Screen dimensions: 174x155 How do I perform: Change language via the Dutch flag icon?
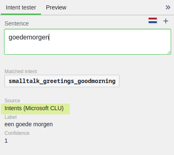tap(153, 21)
